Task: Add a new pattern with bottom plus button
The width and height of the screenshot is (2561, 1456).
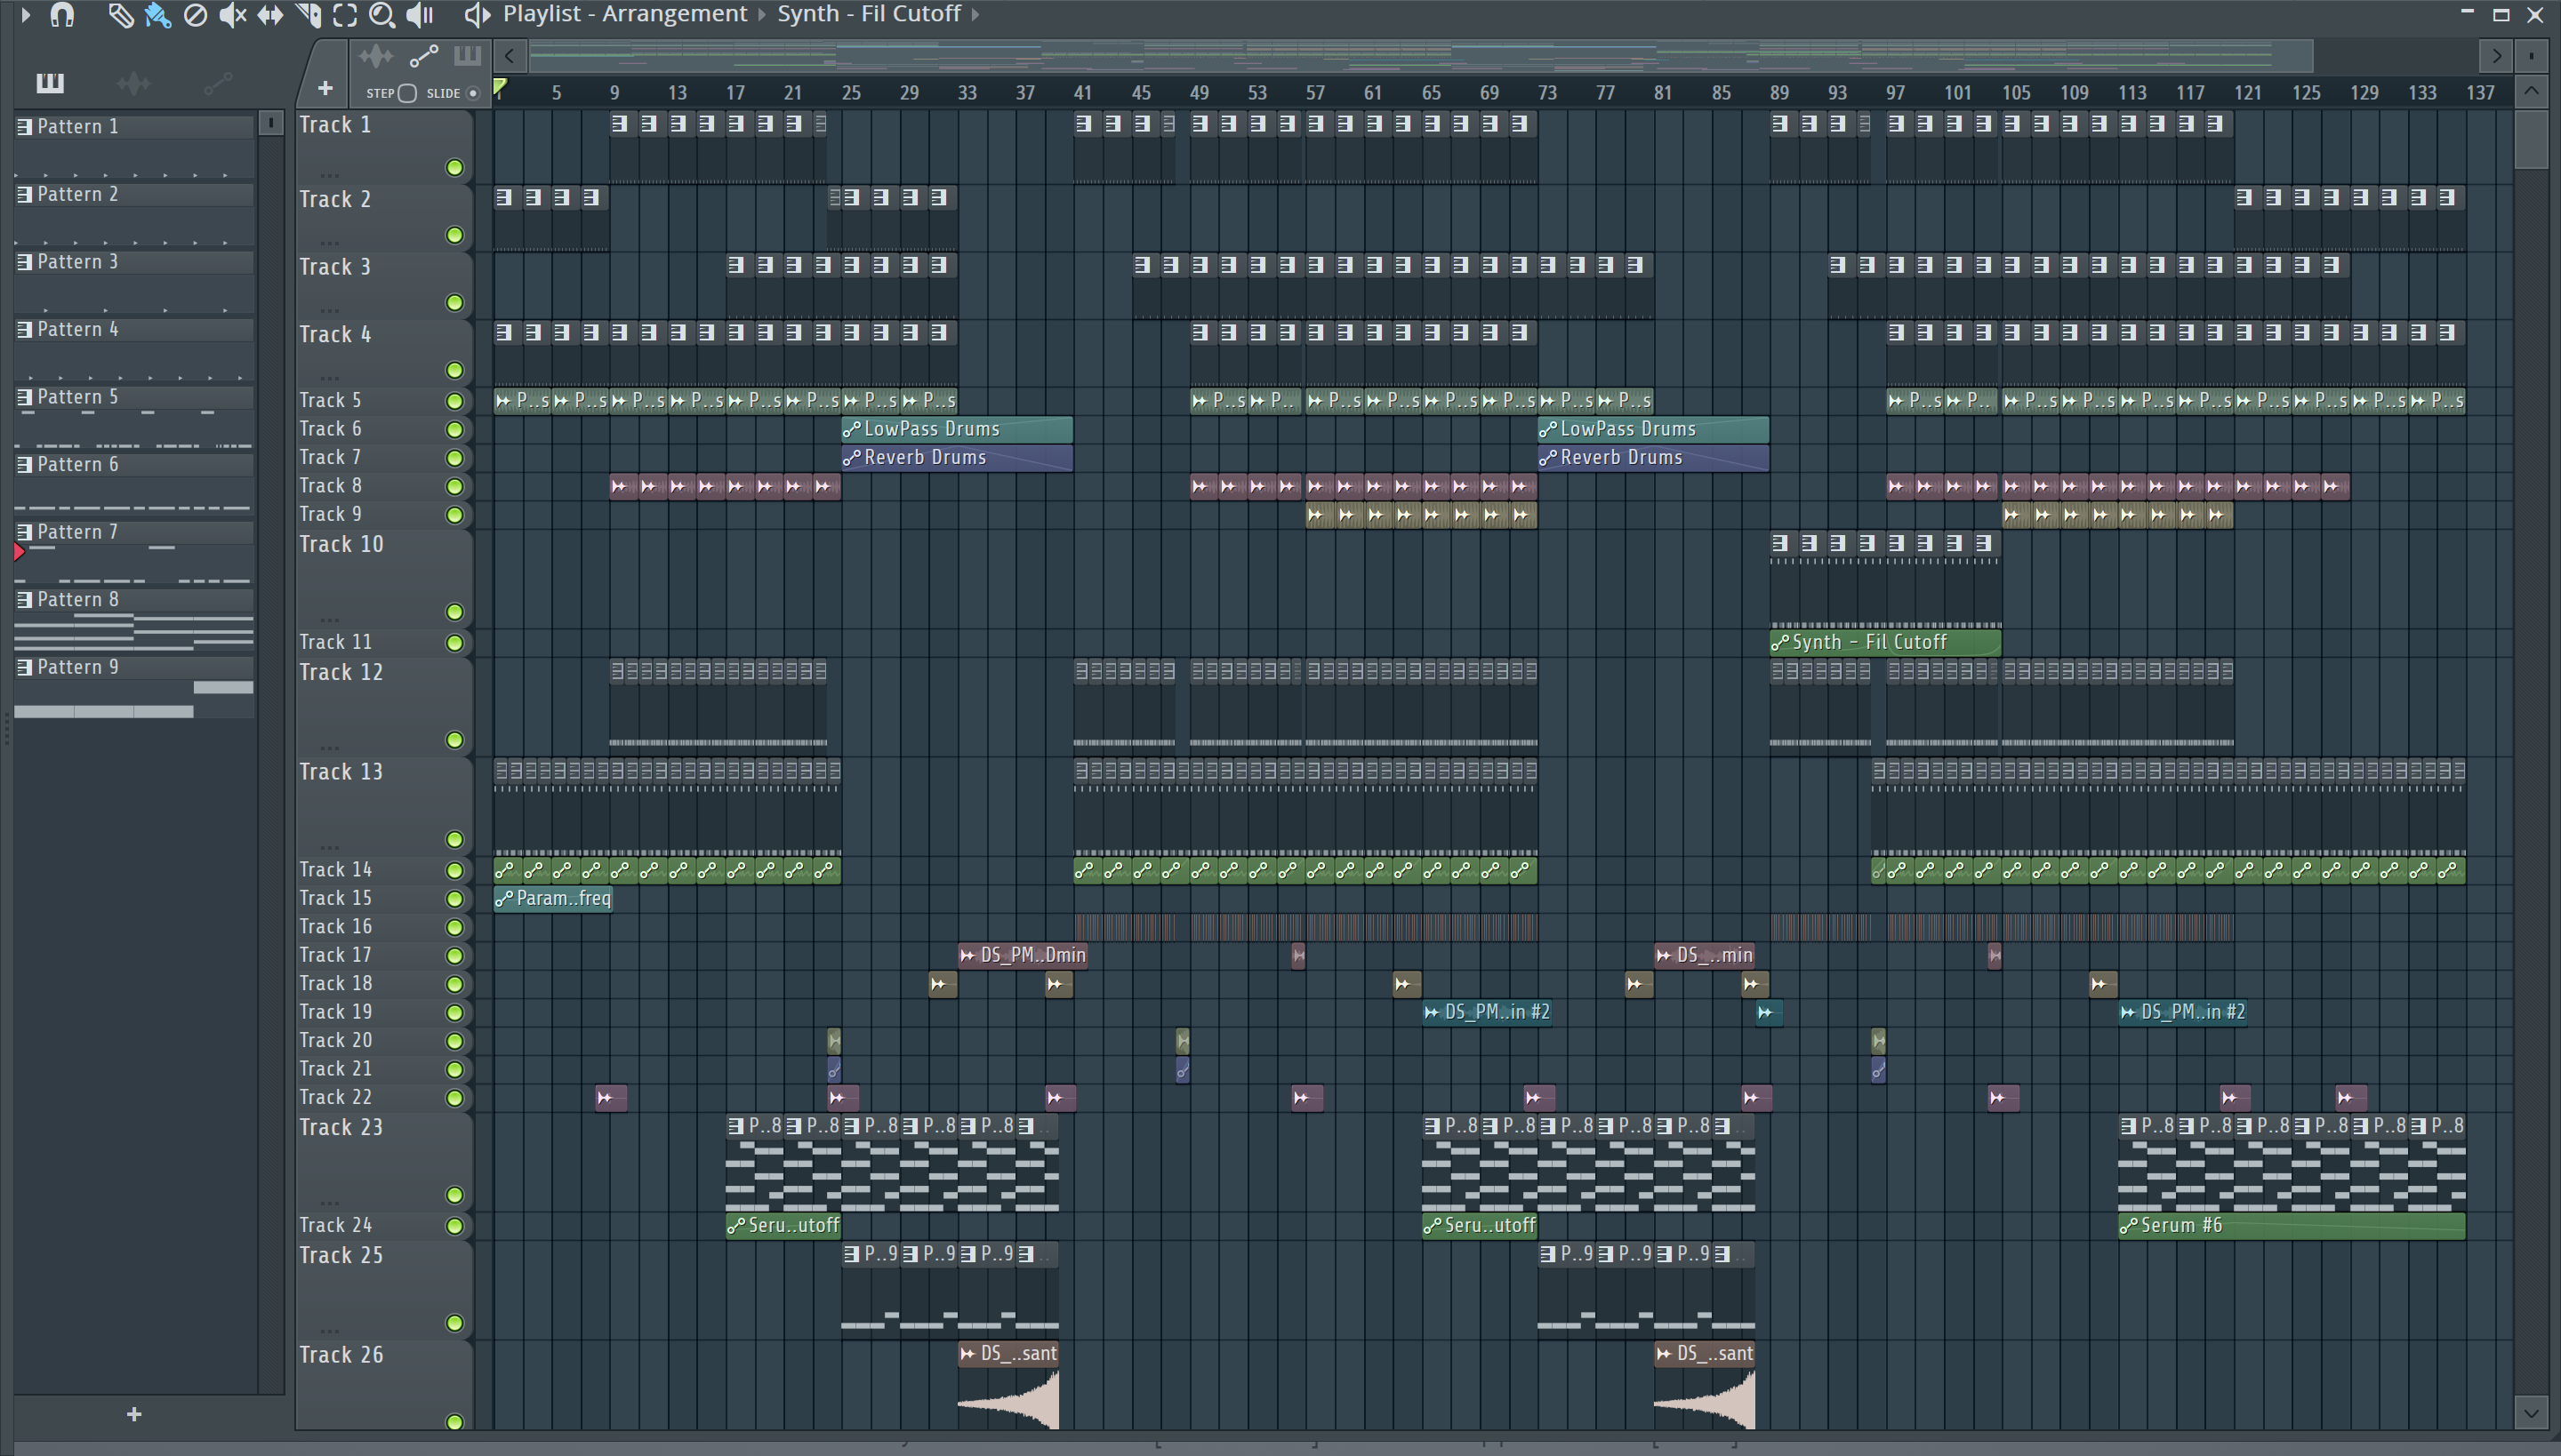Action: pyautogui.click(x=134, y=1414)
